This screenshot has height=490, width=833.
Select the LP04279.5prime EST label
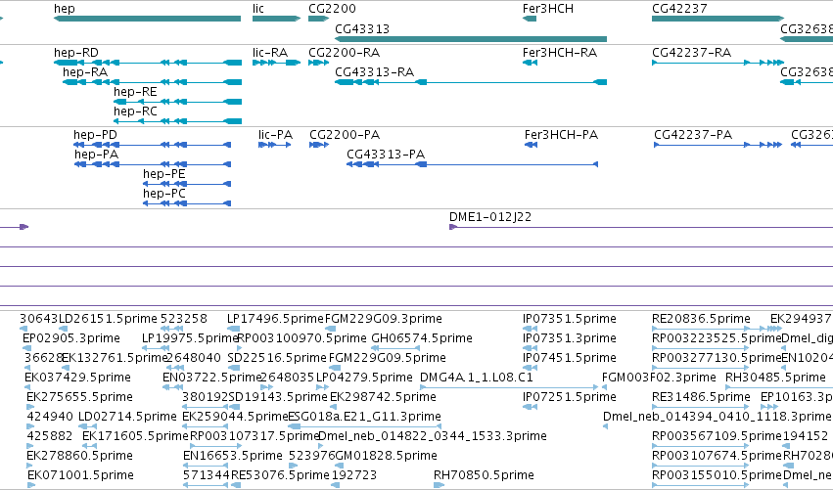pos(364,378)
